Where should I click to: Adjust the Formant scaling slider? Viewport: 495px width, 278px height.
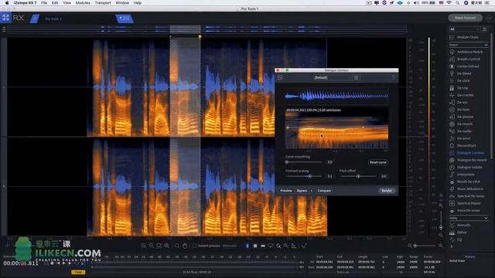(x=304, y=176)
